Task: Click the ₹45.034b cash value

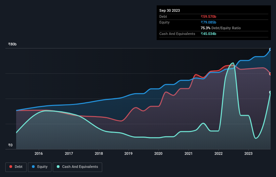Action: (208, 34)
